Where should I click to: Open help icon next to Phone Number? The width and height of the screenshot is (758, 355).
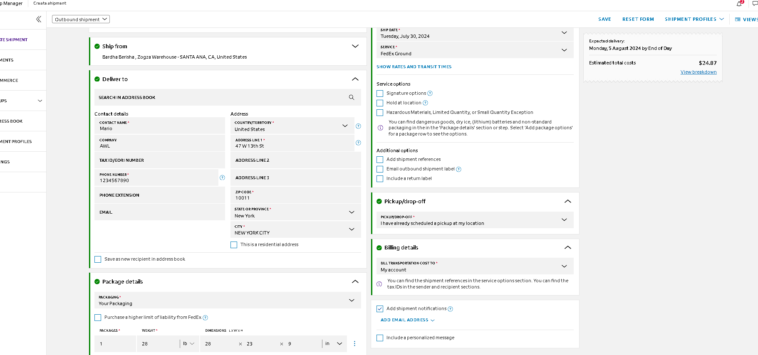click(222, 177)
